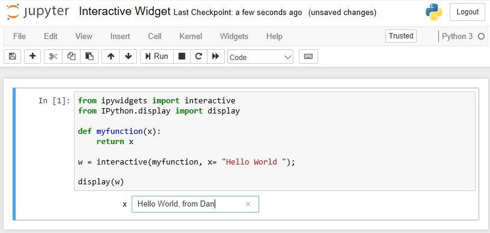Open the Kernel menu

coord(191,37)
